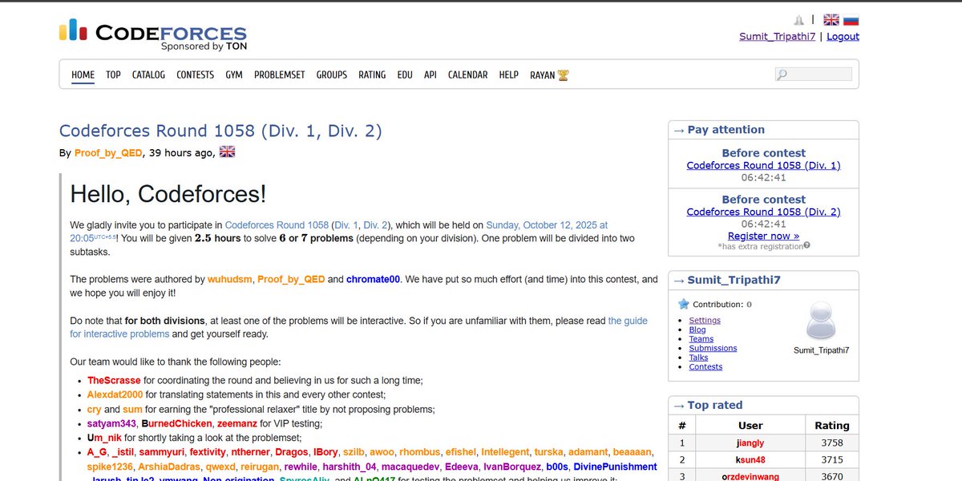Screen dimensions: 962x481
Task: Click the harshith_04 tester handle
Action: [350, 467]
